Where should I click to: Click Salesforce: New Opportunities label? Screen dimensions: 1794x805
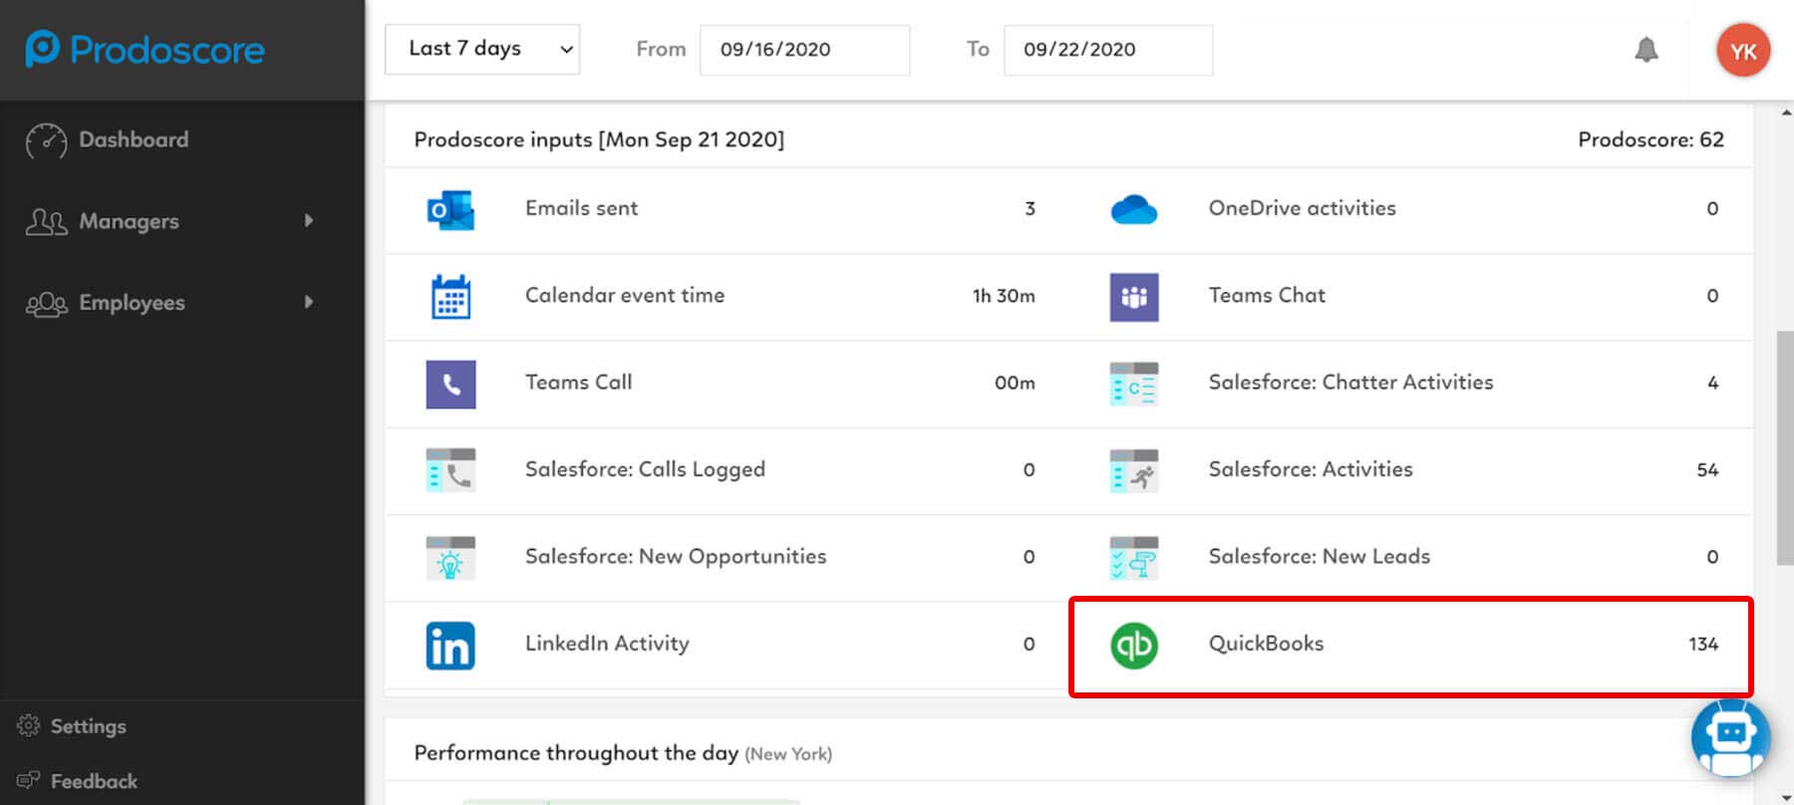(x=676, y=556)
